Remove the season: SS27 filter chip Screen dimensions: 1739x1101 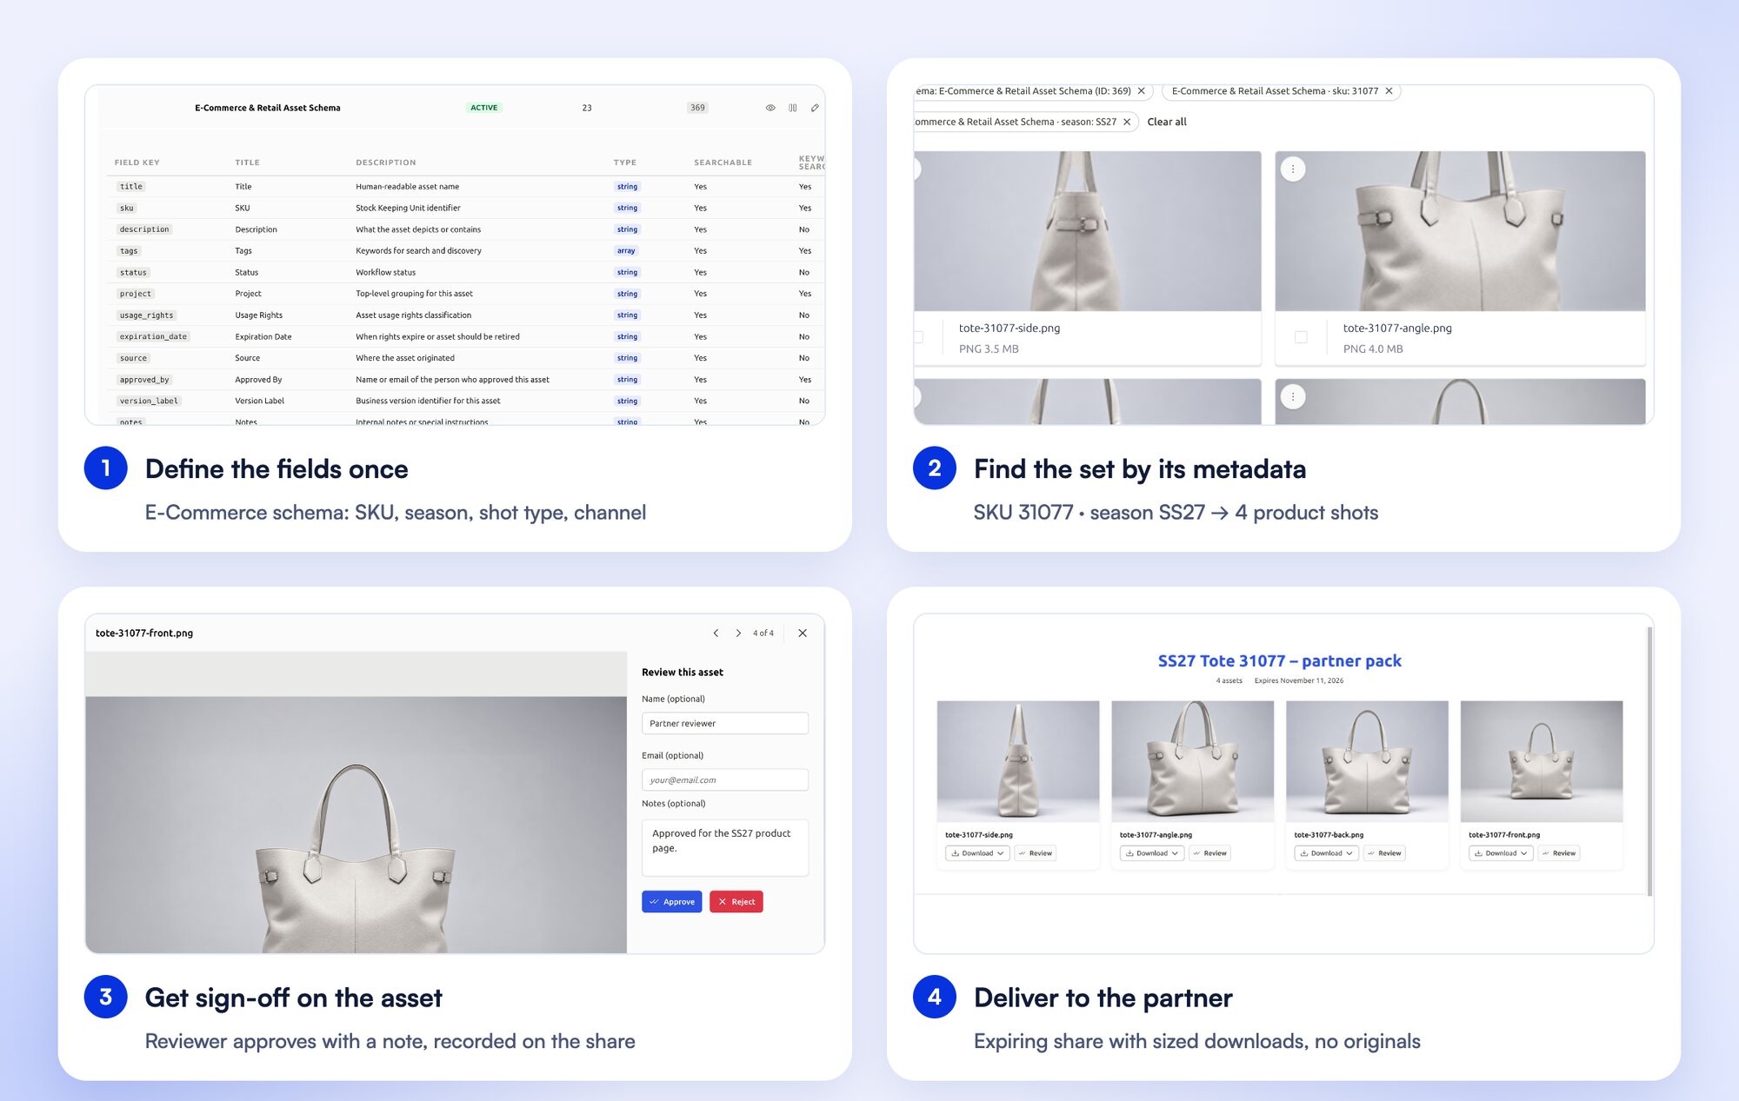1127,122
